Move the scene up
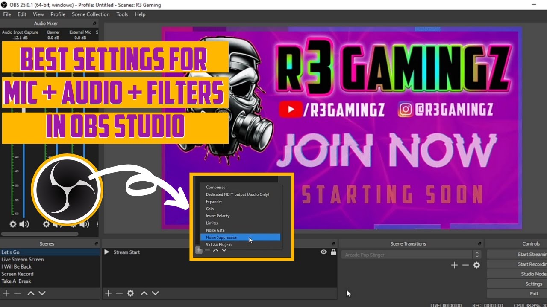The height and width of the screenshot is (307, 547). tap(31, 293)
